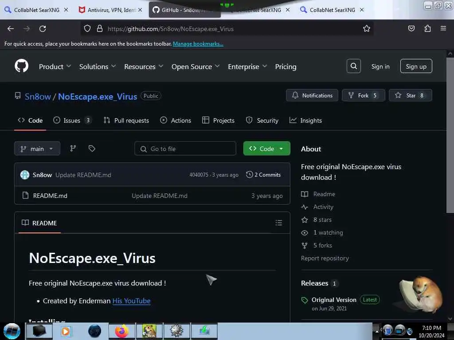Reload the page with the refresh icon
Viewport: 454px width, 340px height.
pos(43,29)
